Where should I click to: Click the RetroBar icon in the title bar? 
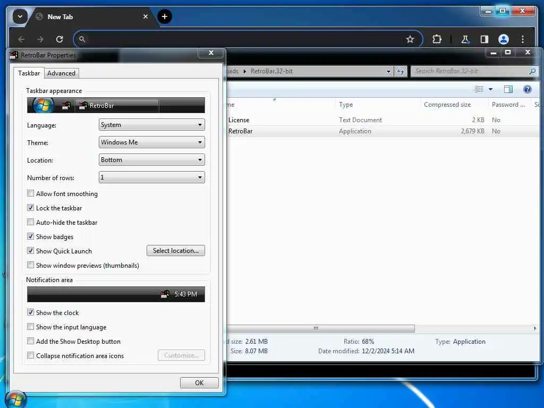tap(14, 55)
